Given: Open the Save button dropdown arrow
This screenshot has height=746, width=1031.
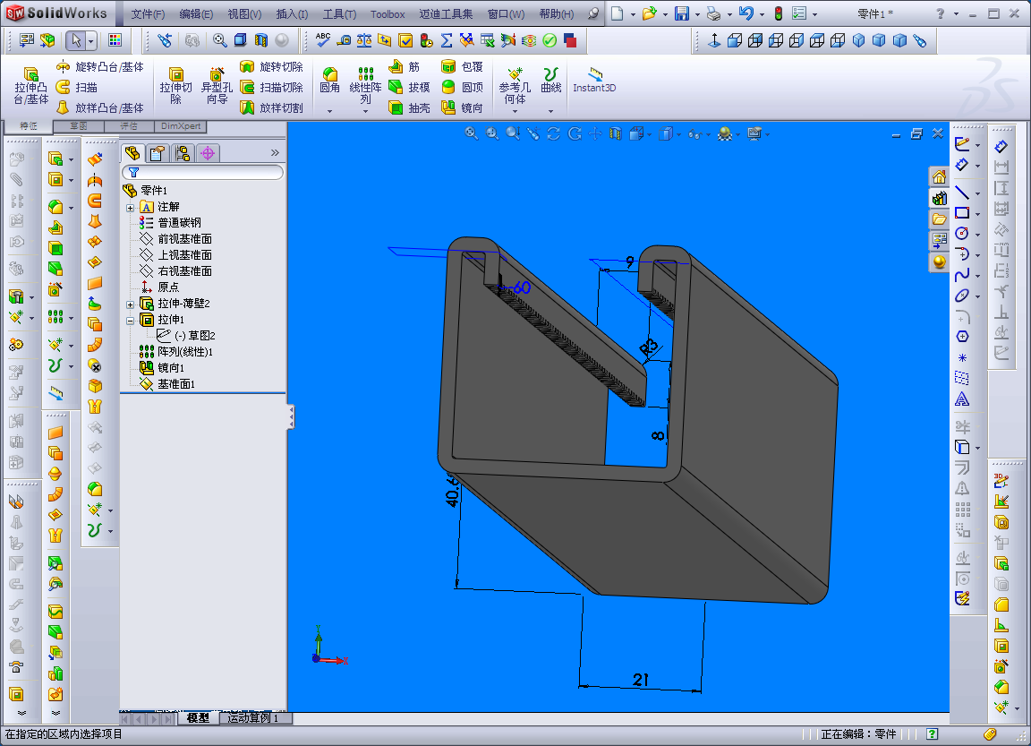Looking at the screenshot, I should coord(697,13).
